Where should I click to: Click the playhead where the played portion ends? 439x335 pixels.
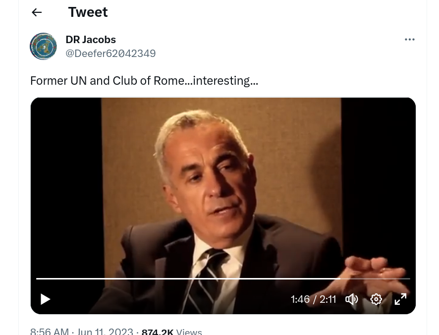(x=340, y=279)
